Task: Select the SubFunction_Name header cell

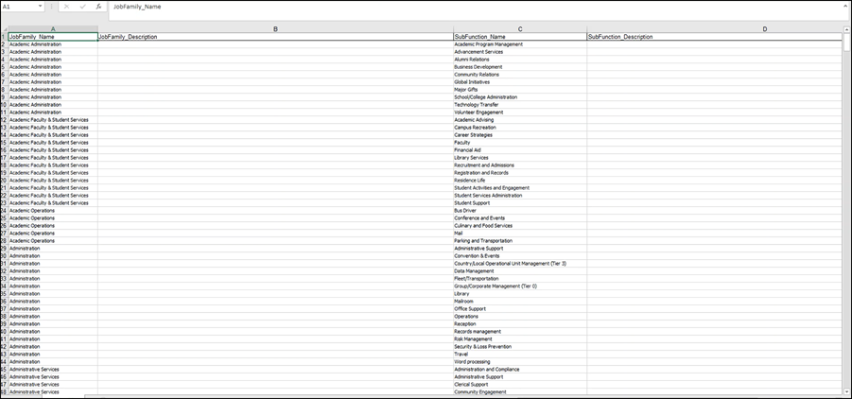Action: [x=519, y=37]
